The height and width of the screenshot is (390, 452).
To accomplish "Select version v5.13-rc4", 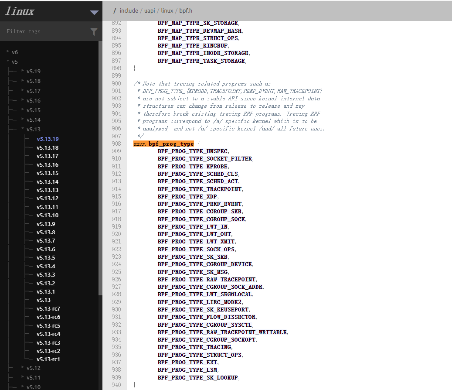I will 48,334.
